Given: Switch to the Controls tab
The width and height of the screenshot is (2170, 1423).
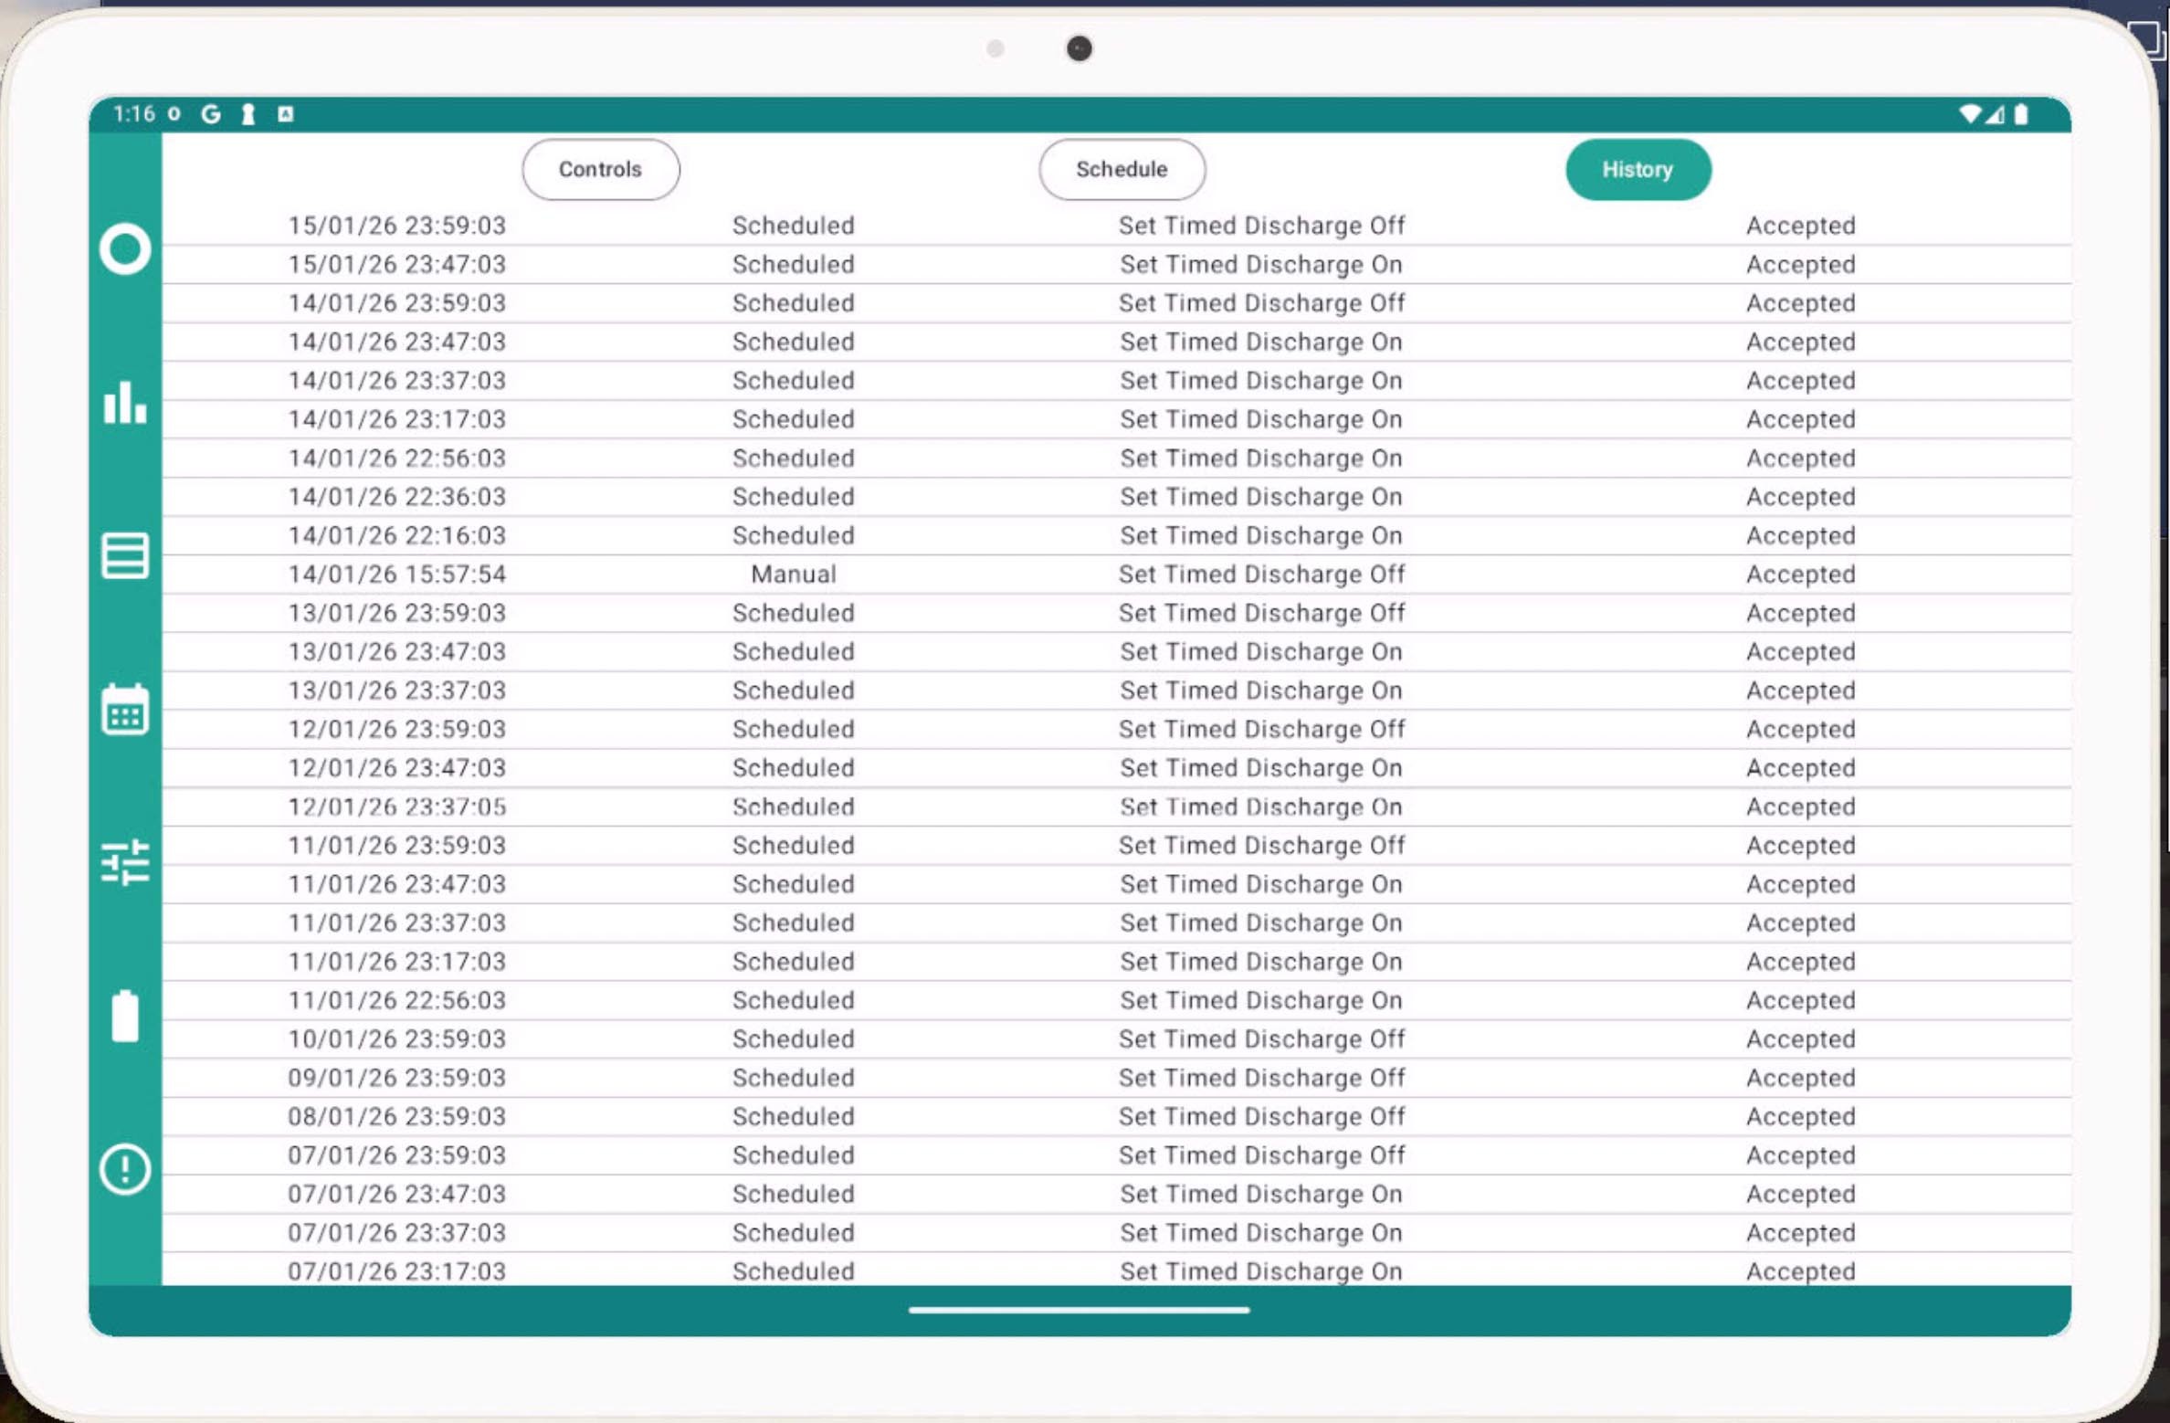Looking at the screenshot, I should [601, 170].
